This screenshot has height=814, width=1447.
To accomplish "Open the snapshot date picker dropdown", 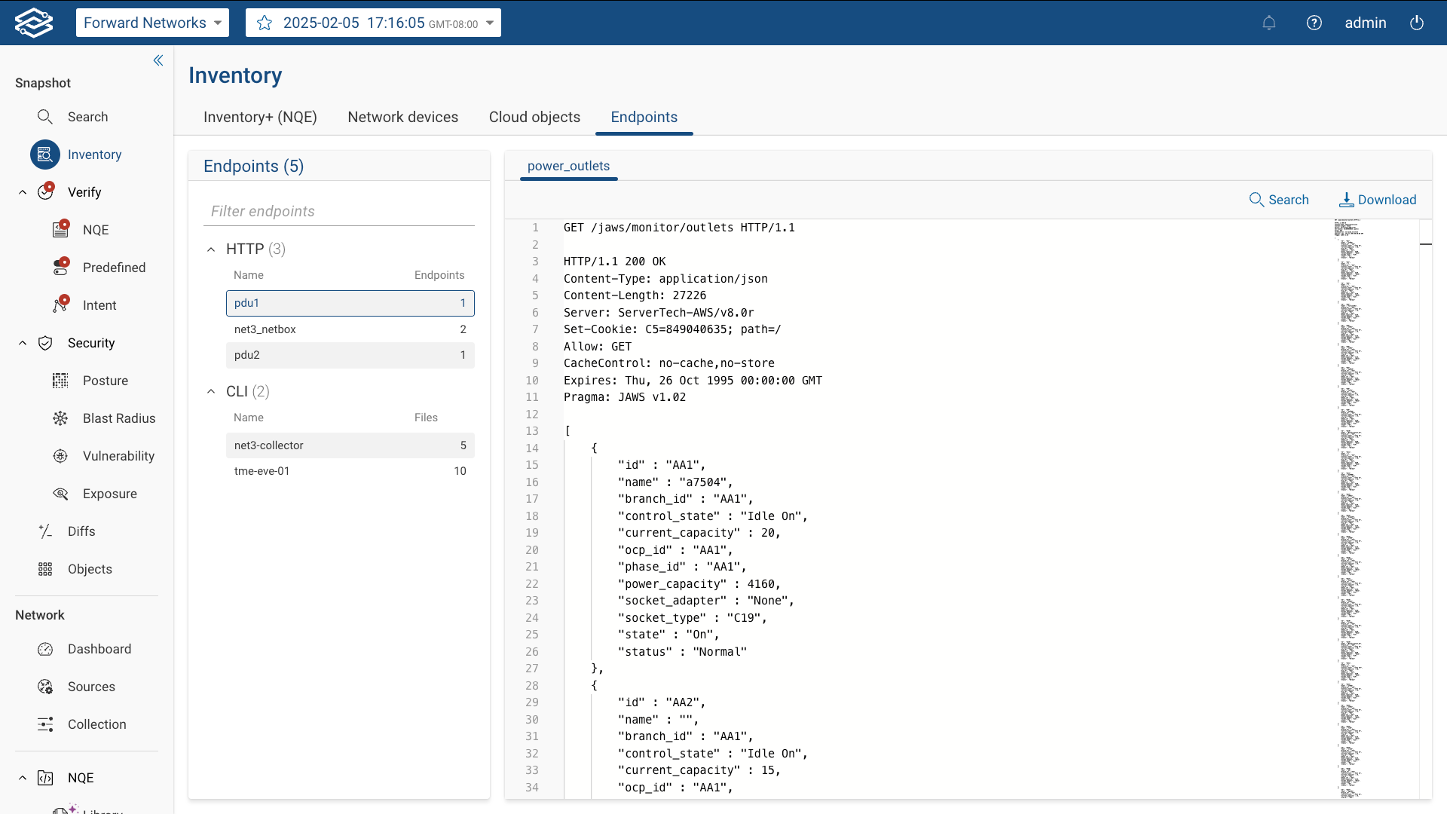I will [491, 23].
